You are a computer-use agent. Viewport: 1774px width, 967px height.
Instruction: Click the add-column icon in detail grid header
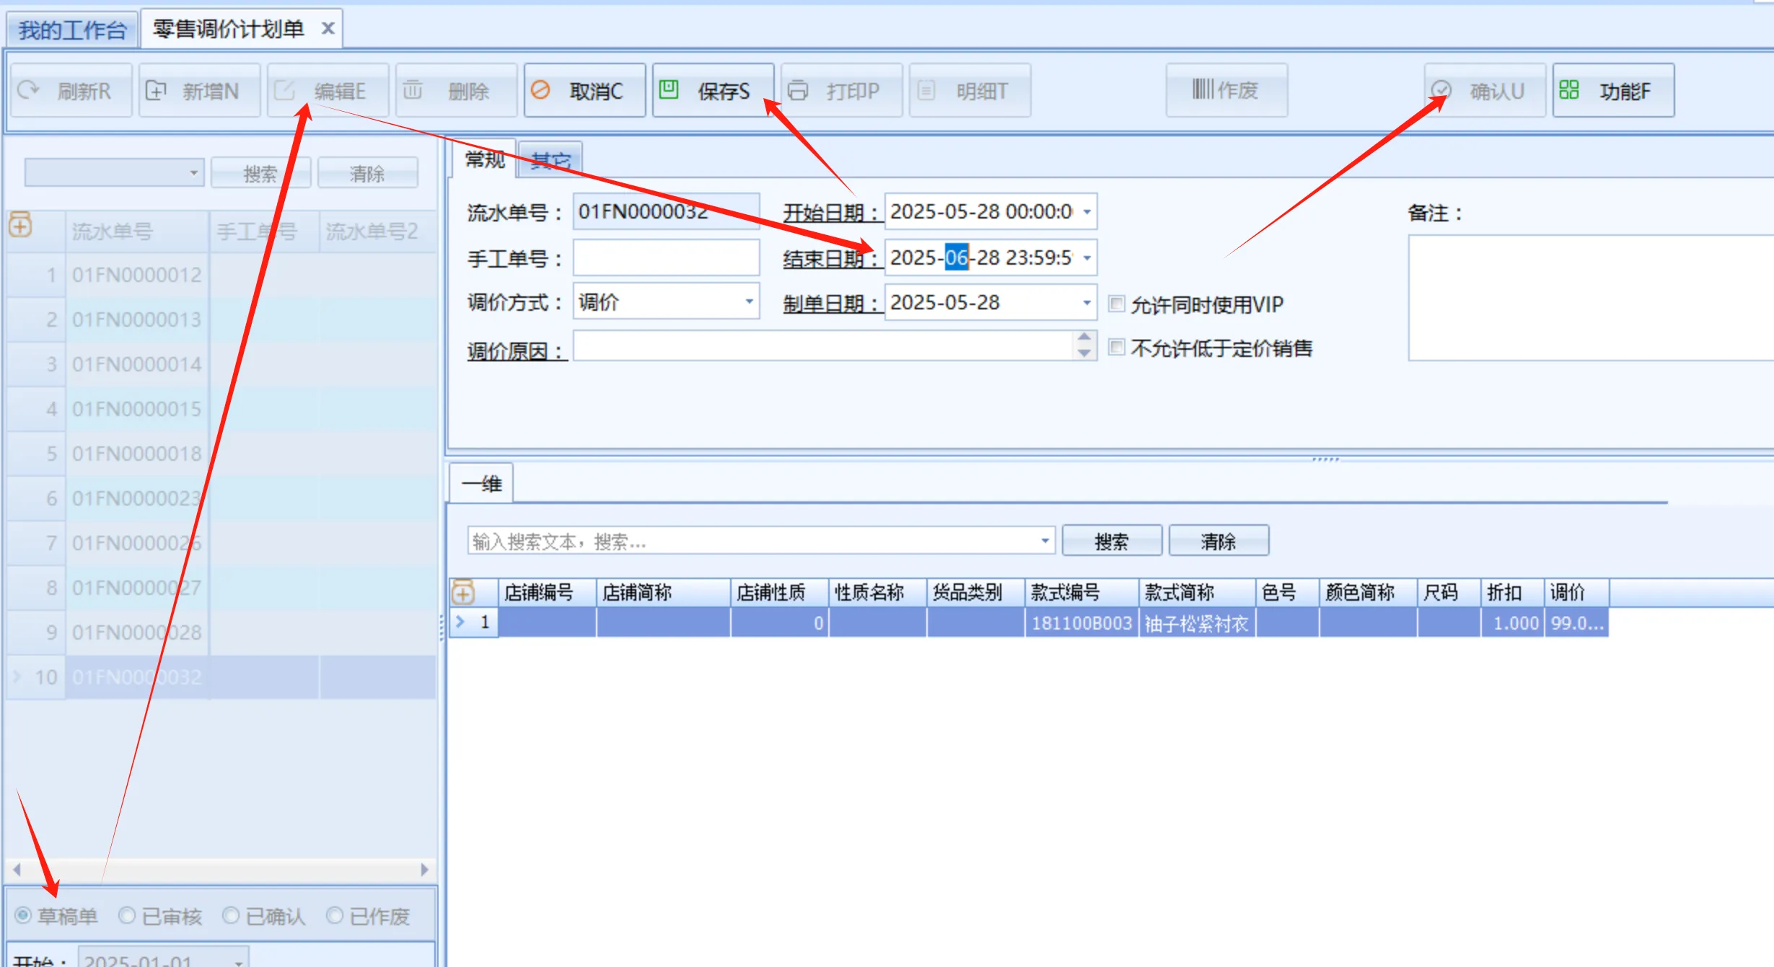point(463,593)
